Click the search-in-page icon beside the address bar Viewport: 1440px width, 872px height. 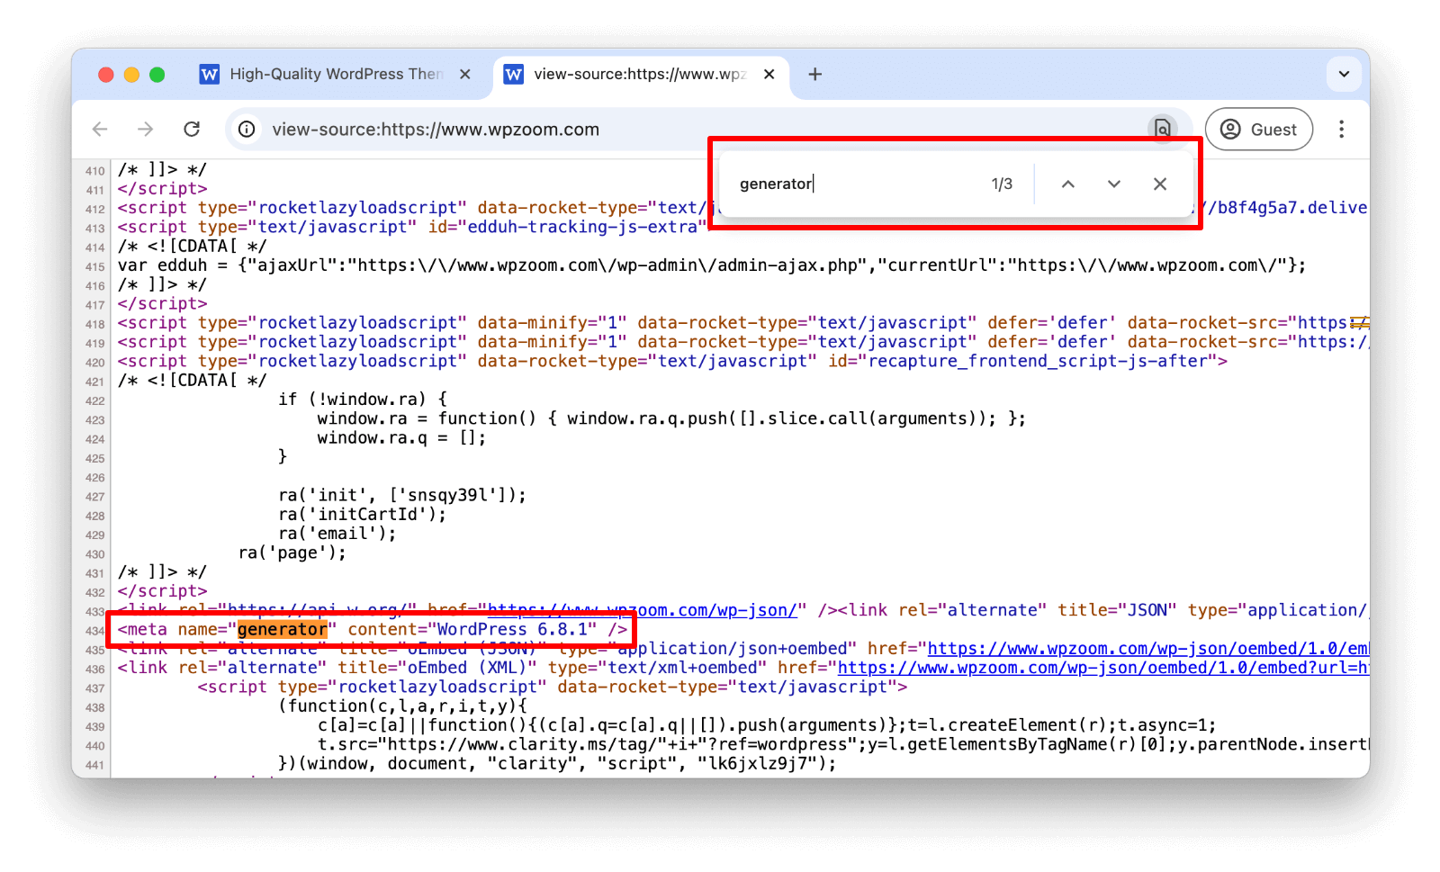tap(1163, 129)
